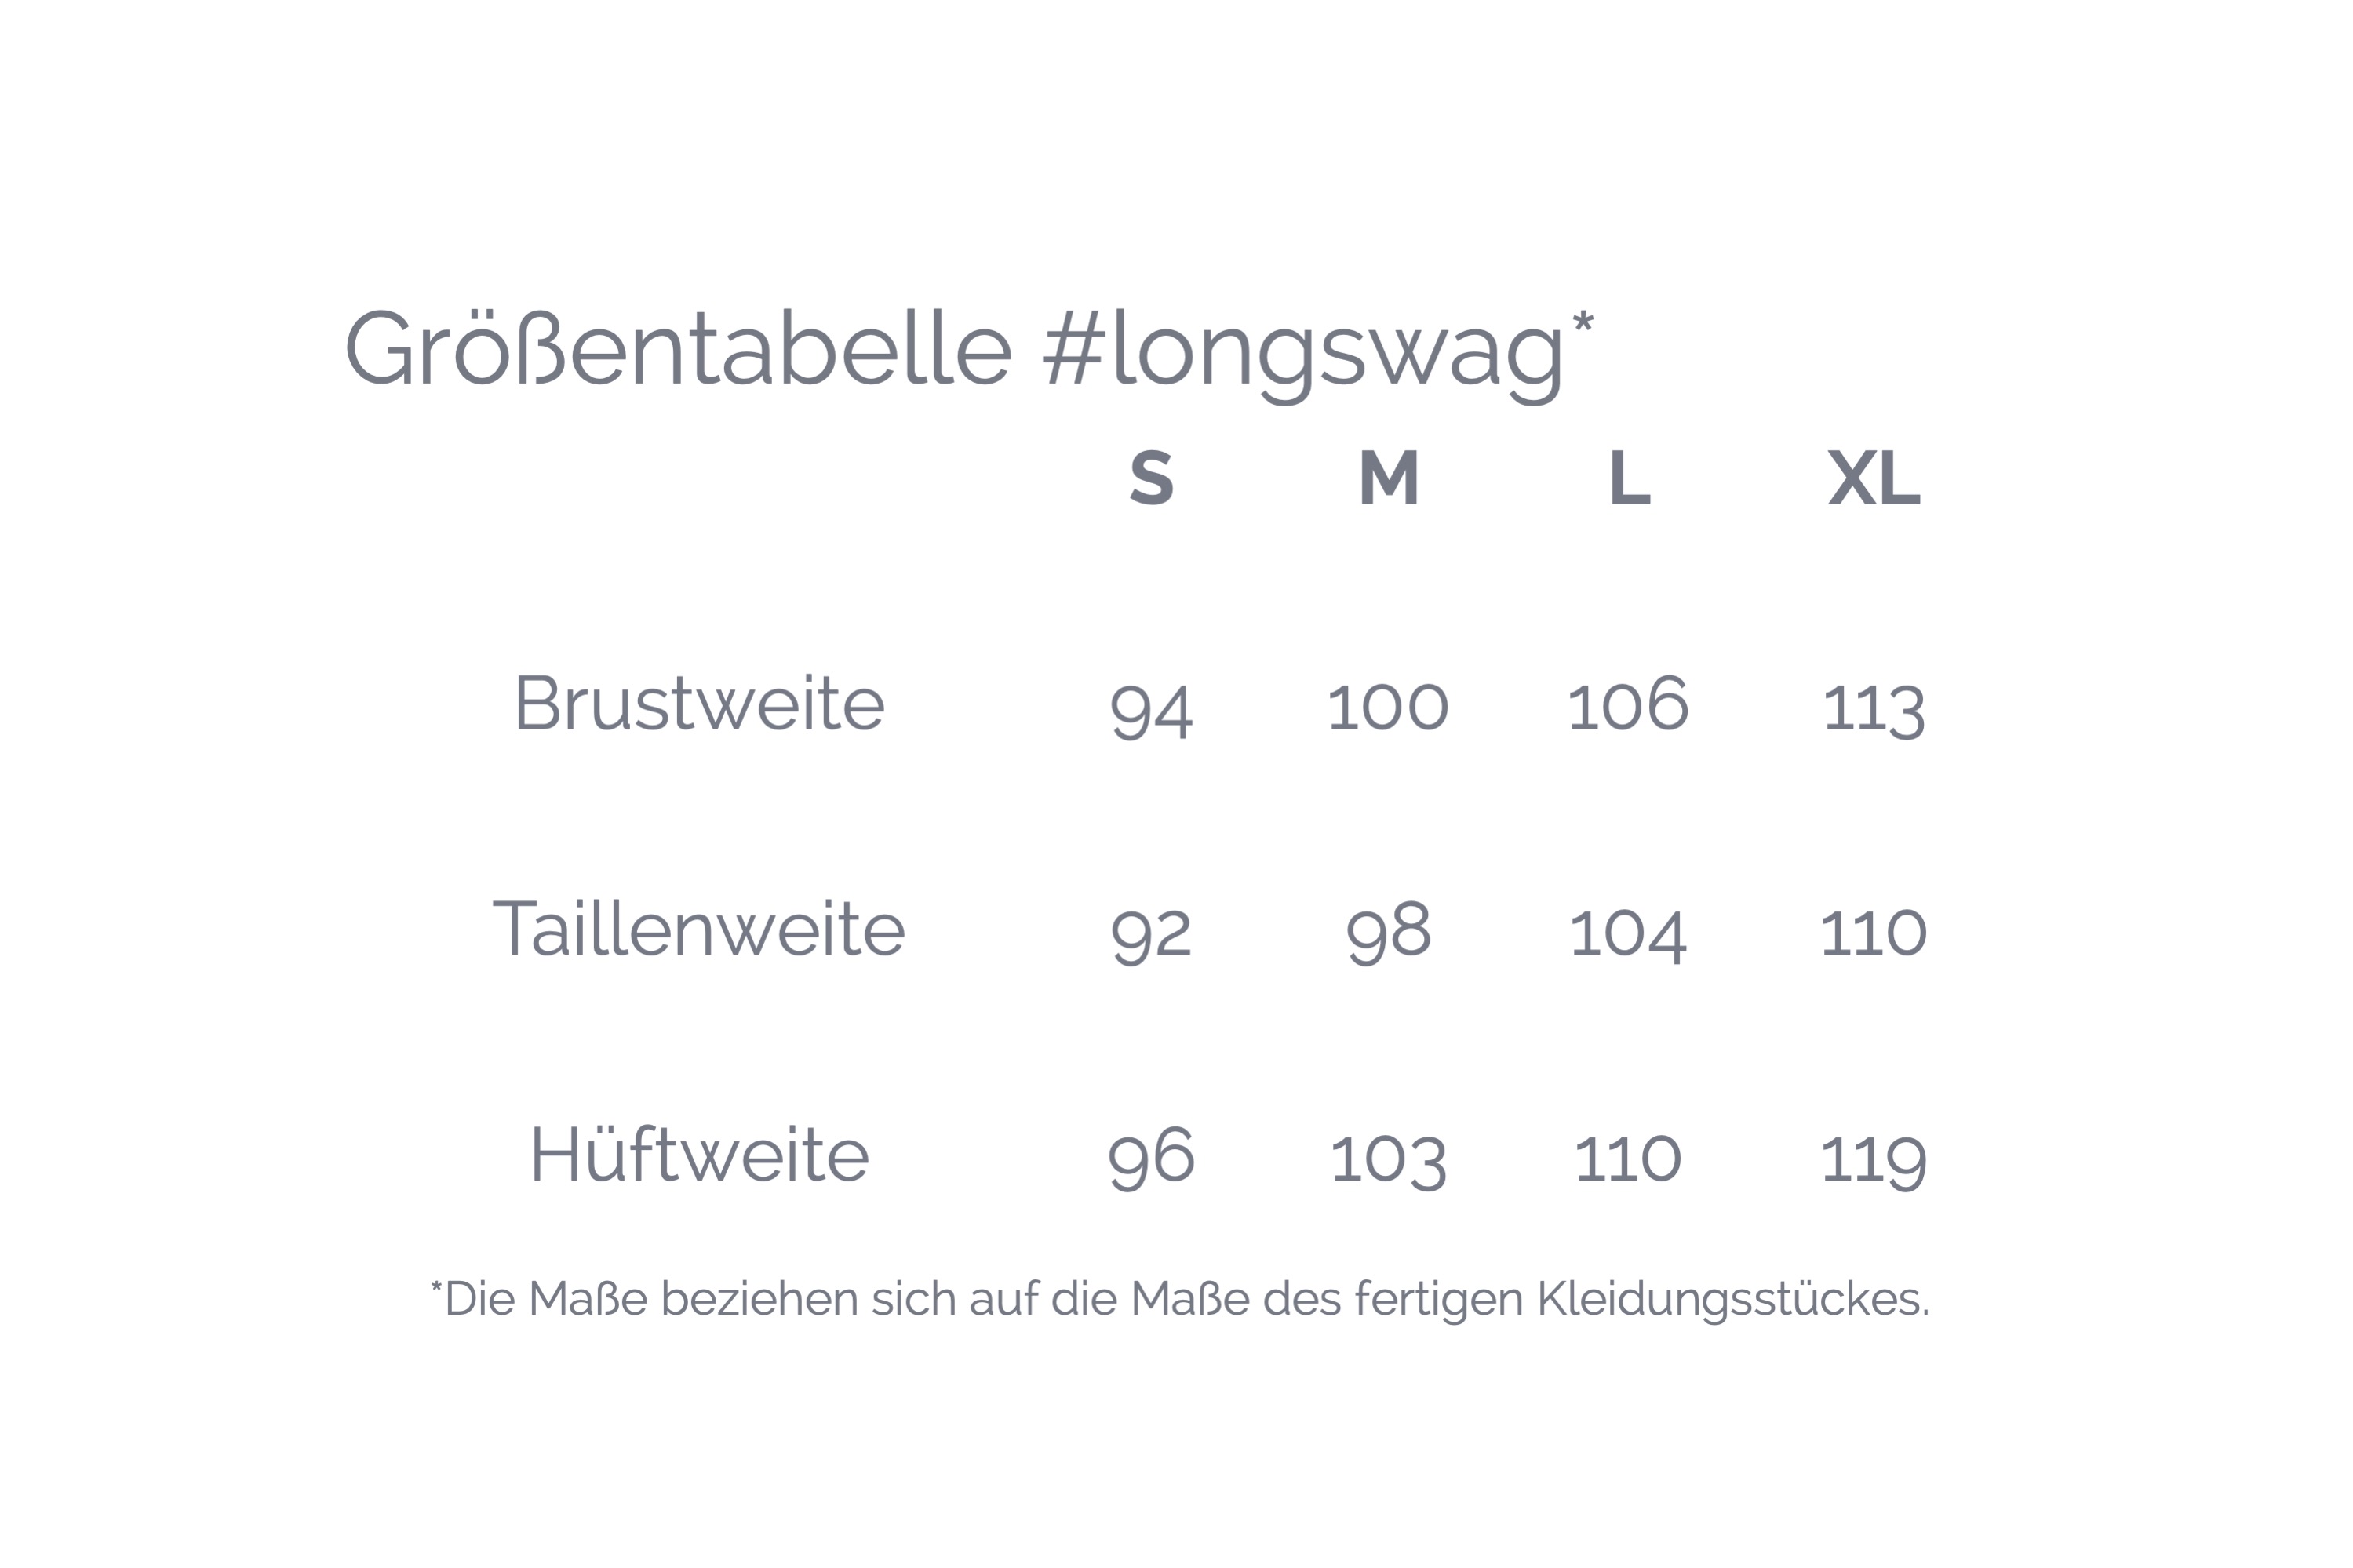2353x1568 pixels.
Task: Click Taillenweite value 92 for size S
Action: (x=1151, y=933)
